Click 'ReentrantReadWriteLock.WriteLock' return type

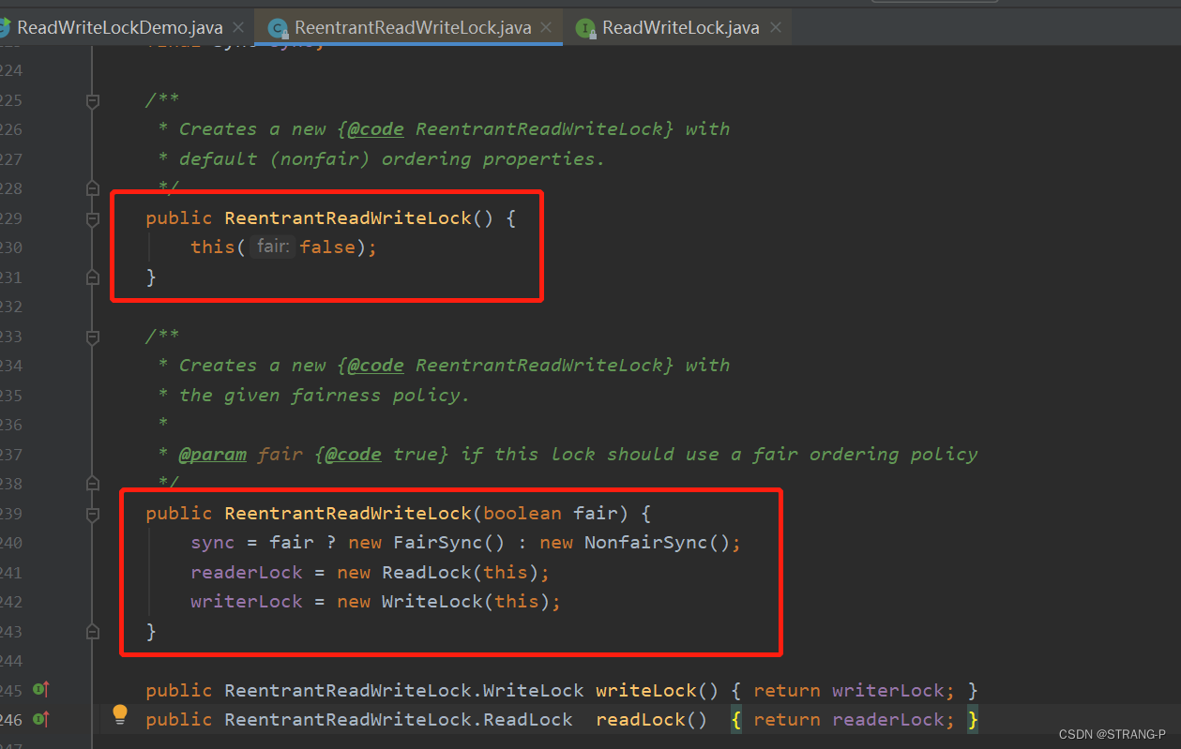point(404,691)
